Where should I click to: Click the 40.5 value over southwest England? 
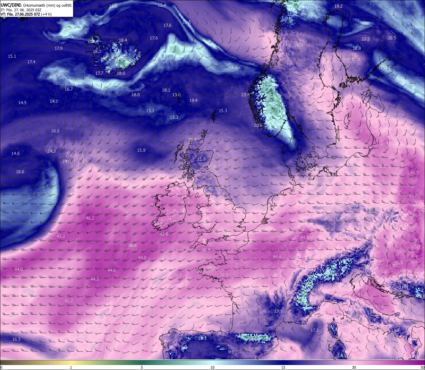[x=206, y=250]
